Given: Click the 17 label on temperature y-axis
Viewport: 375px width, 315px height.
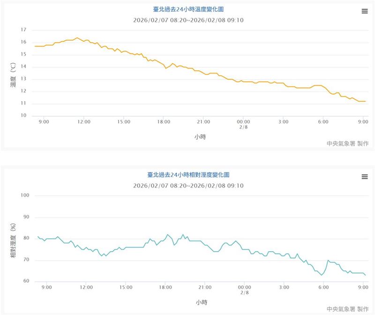Looking at the screenshot, I should [23, 30].
